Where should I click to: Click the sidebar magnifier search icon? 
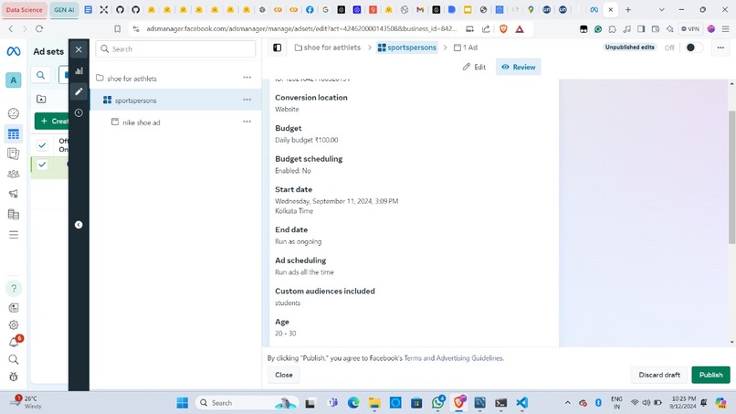14,359
